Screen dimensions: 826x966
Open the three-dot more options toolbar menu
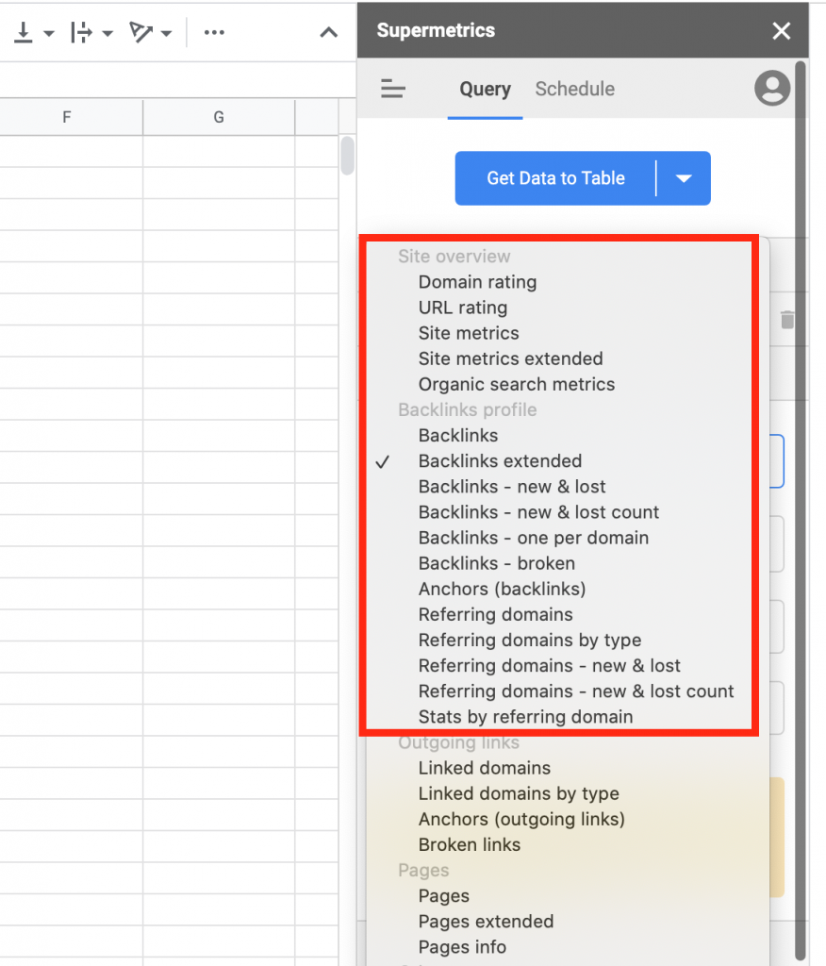pos(214,33)
